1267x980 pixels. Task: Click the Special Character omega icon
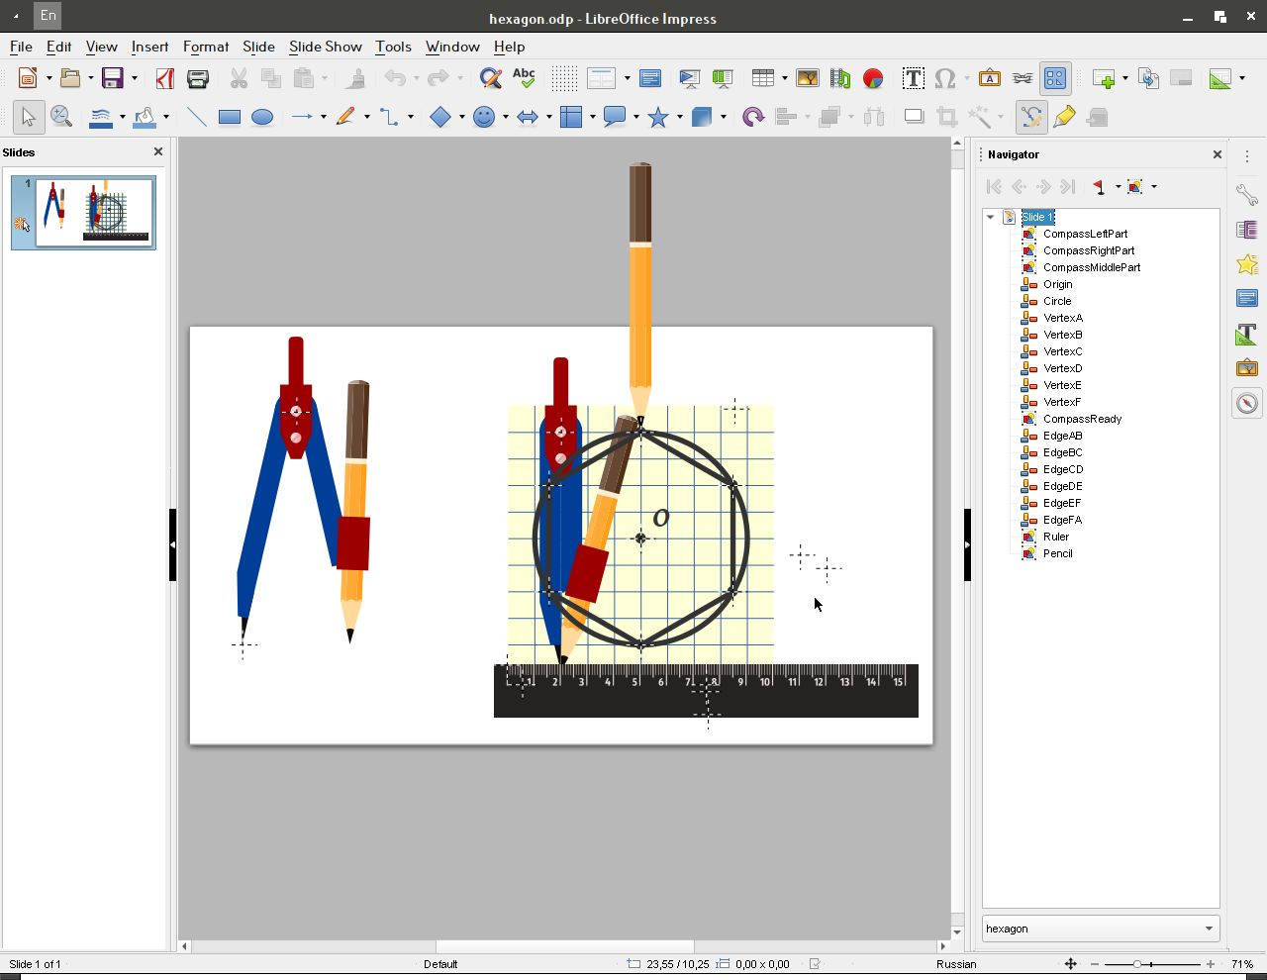945,78
